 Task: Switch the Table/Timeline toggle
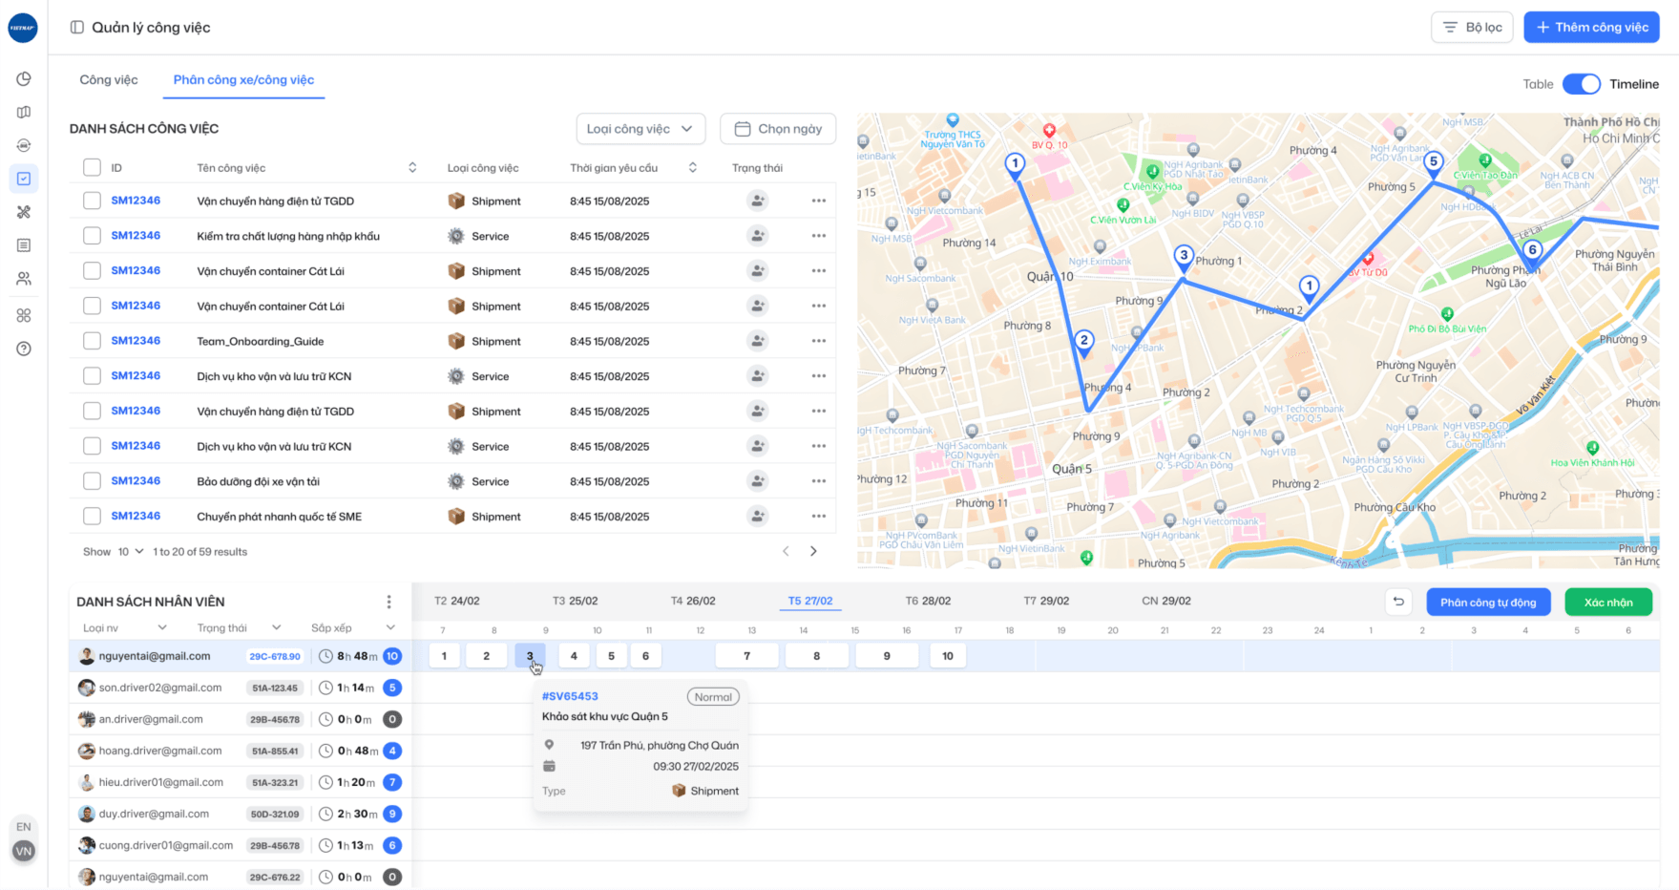point(1582,84)
